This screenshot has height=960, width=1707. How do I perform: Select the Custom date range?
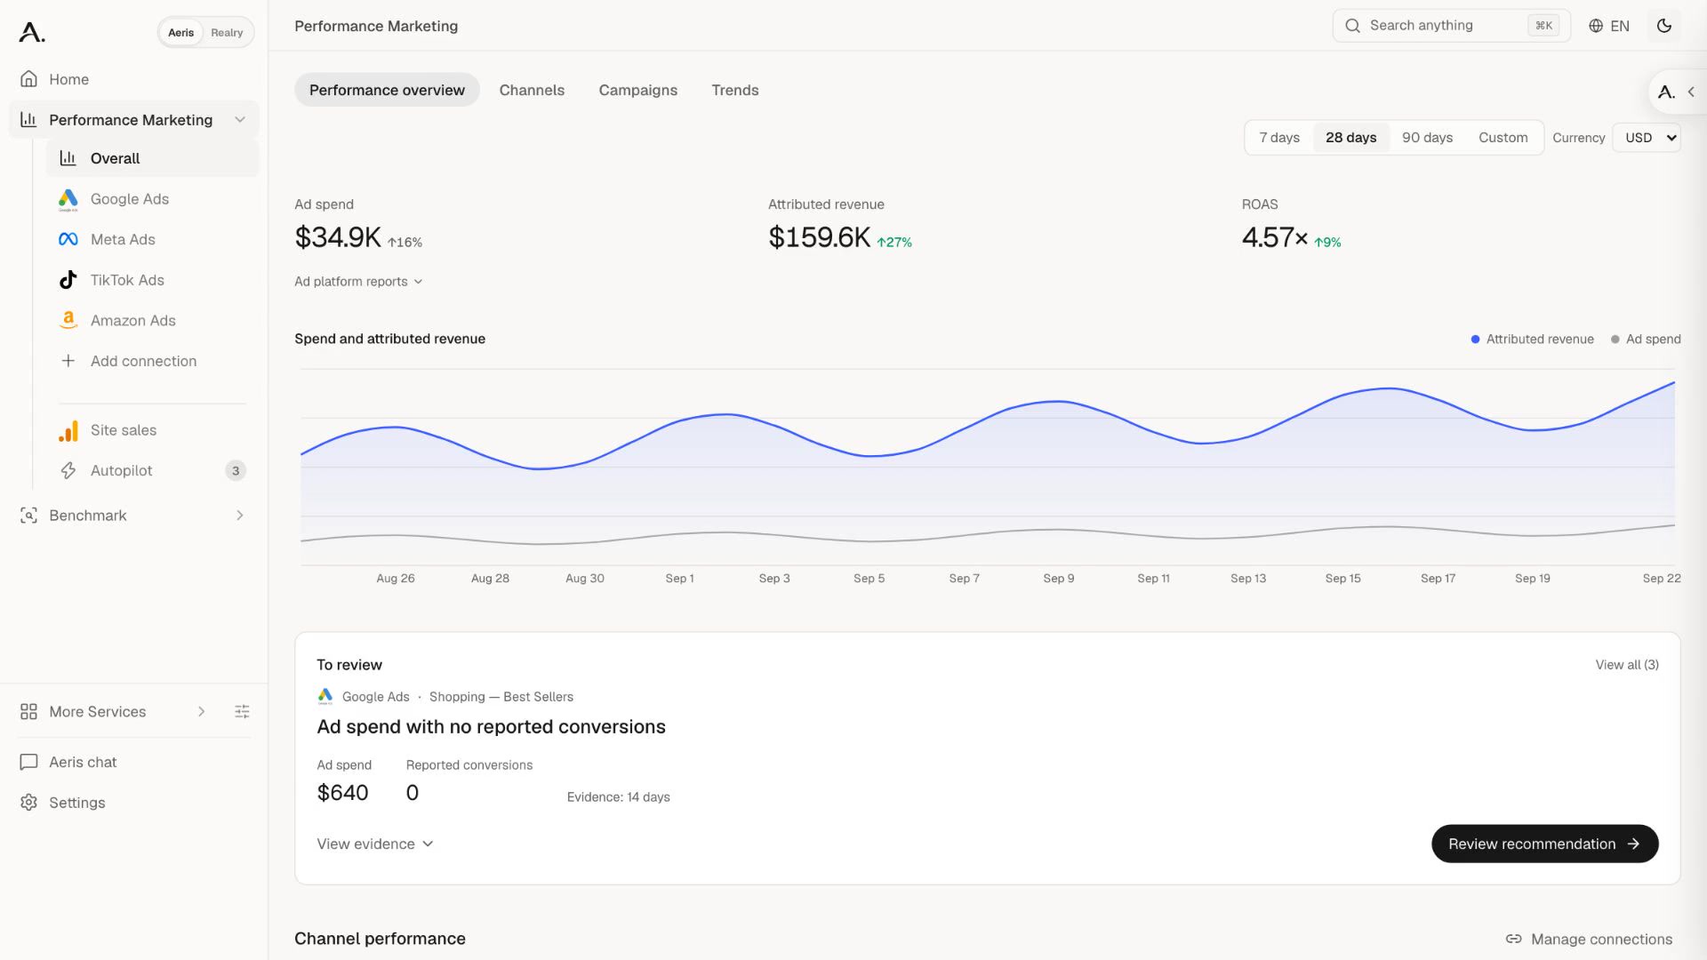tap(1503, 138)
